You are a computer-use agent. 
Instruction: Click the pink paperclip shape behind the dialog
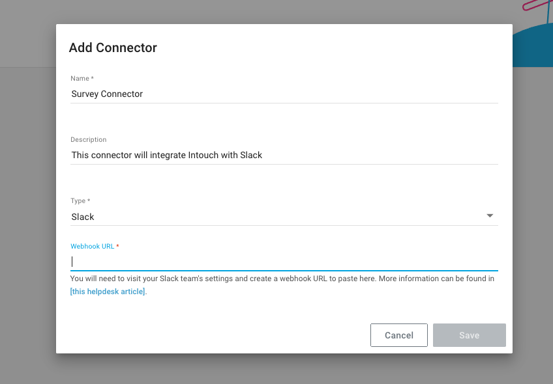click(x=535, y=6)
